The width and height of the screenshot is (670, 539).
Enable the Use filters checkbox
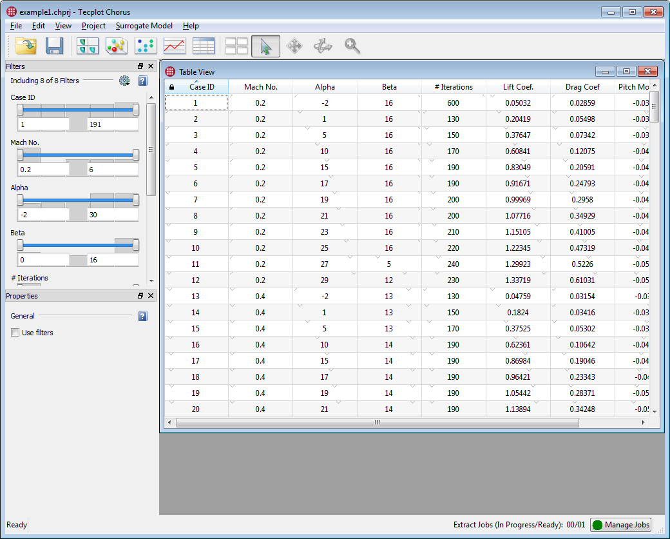click(x=15, y=333)
